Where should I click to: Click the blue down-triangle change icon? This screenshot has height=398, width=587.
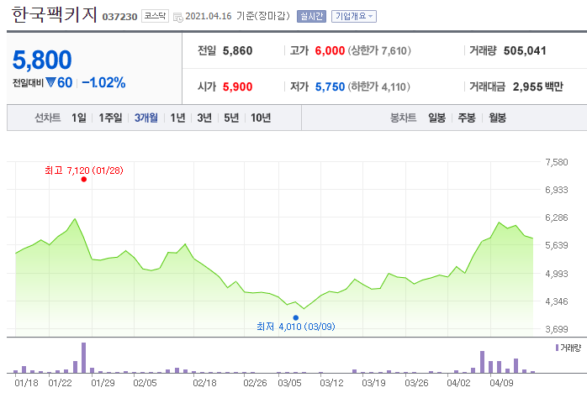[50, 82]
